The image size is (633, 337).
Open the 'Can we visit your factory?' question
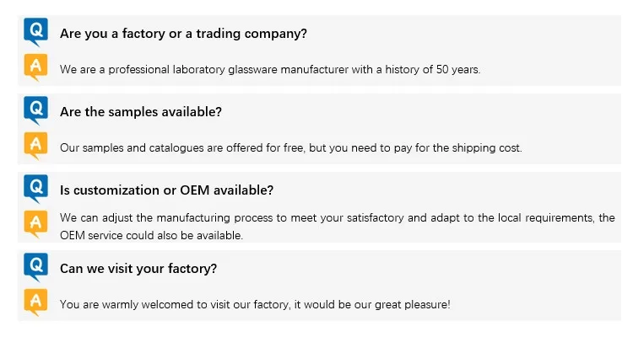coord(138,269)
